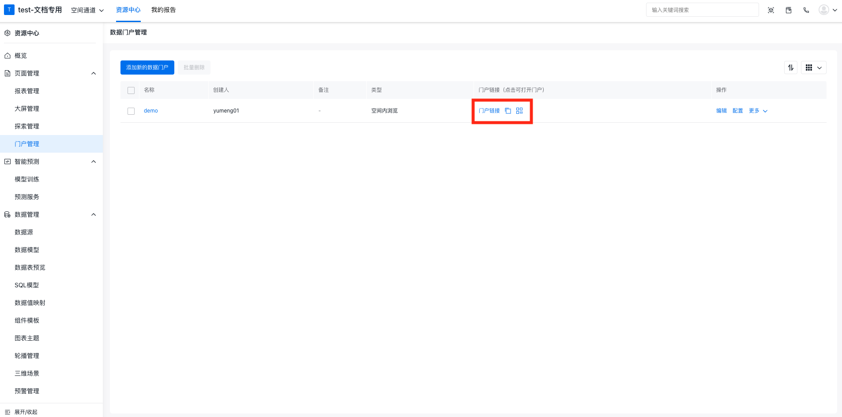Expand the user account dropdown arrow
This screenshot has width=842, height=417.
click(835, 10)
